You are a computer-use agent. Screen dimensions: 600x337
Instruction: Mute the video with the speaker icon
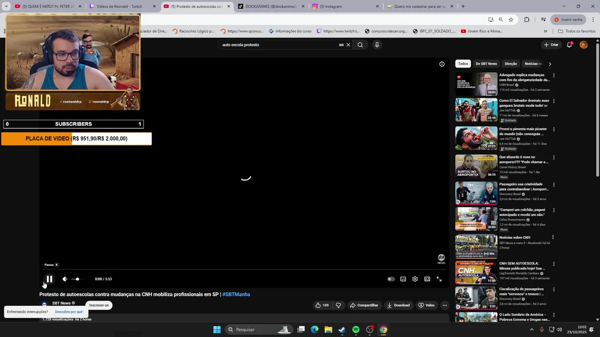[x=65, y=279]
